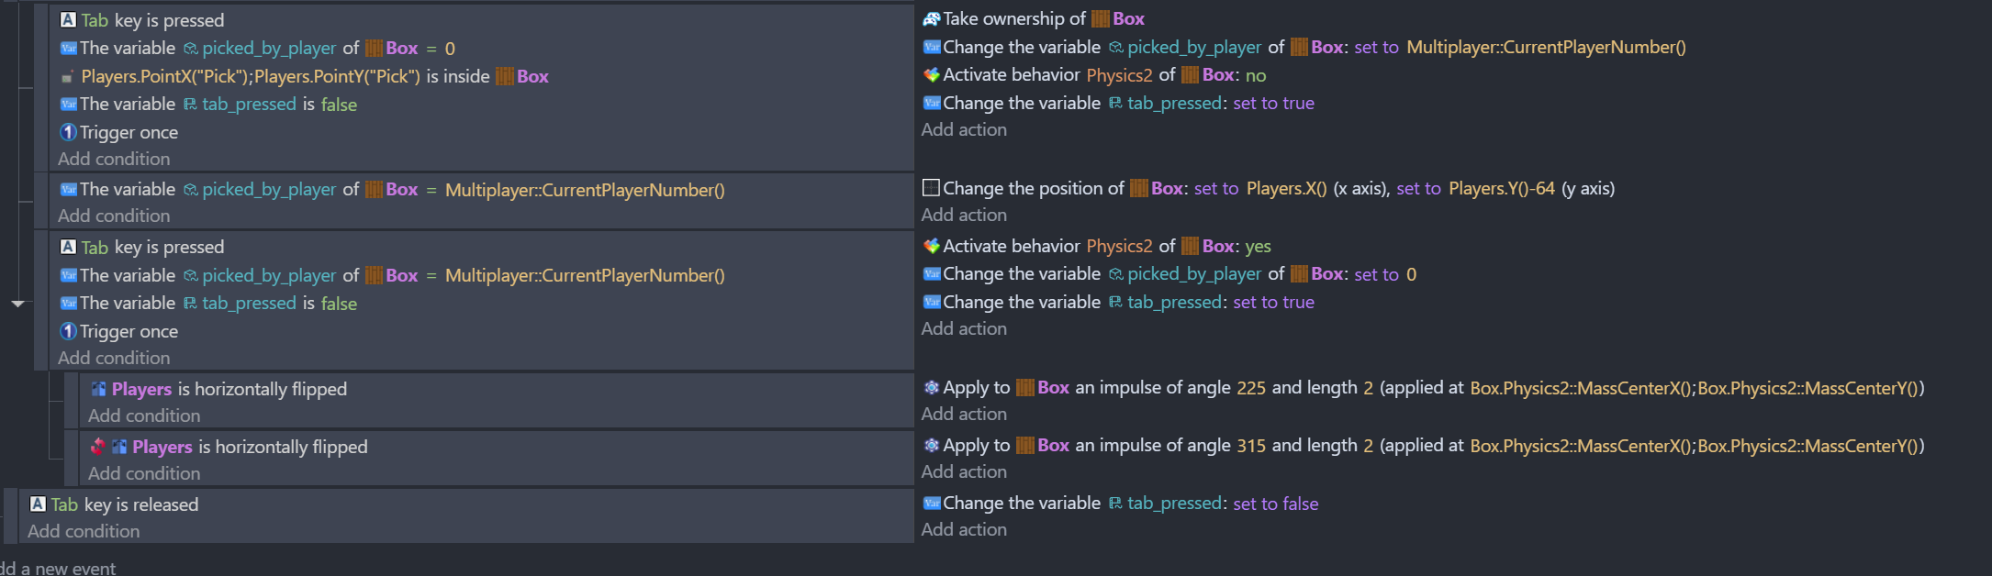Click the inverted condition icon before Players flipped
This screenshot has height=576, width=1992.
98,447
